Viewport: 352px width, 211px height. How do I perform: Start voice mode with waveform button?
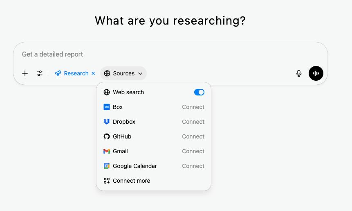(x=316, y=73)
